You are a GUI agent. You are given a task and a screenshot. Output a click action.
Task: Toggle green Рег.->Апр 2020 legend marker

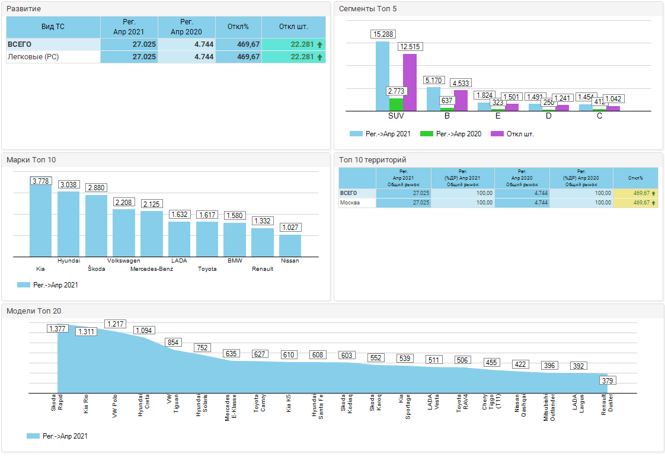pos(426,134)
